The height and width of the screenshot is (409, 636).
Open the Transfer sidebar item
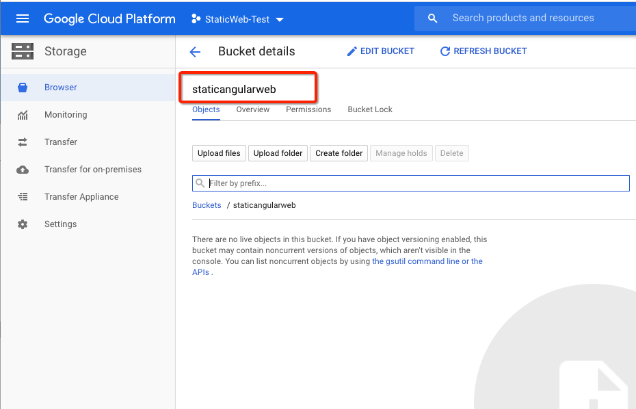pyautogui.click(x=88, y=142)
